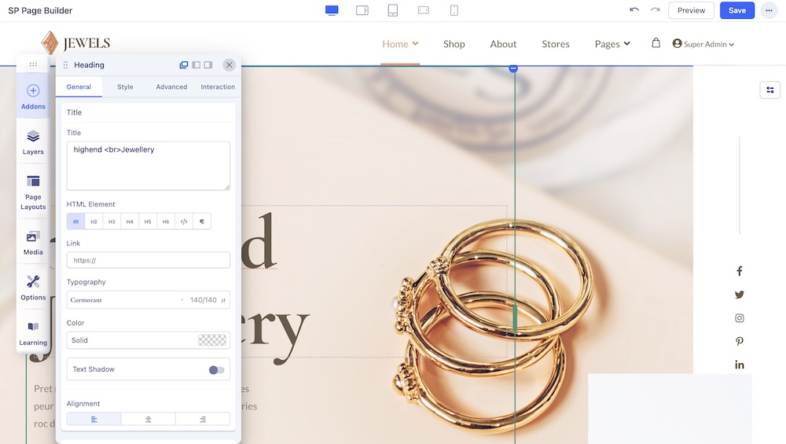This screenshot has width=786, height=444.
Task: Switch to mobile portrait device preview
Action: coord(454,10)
